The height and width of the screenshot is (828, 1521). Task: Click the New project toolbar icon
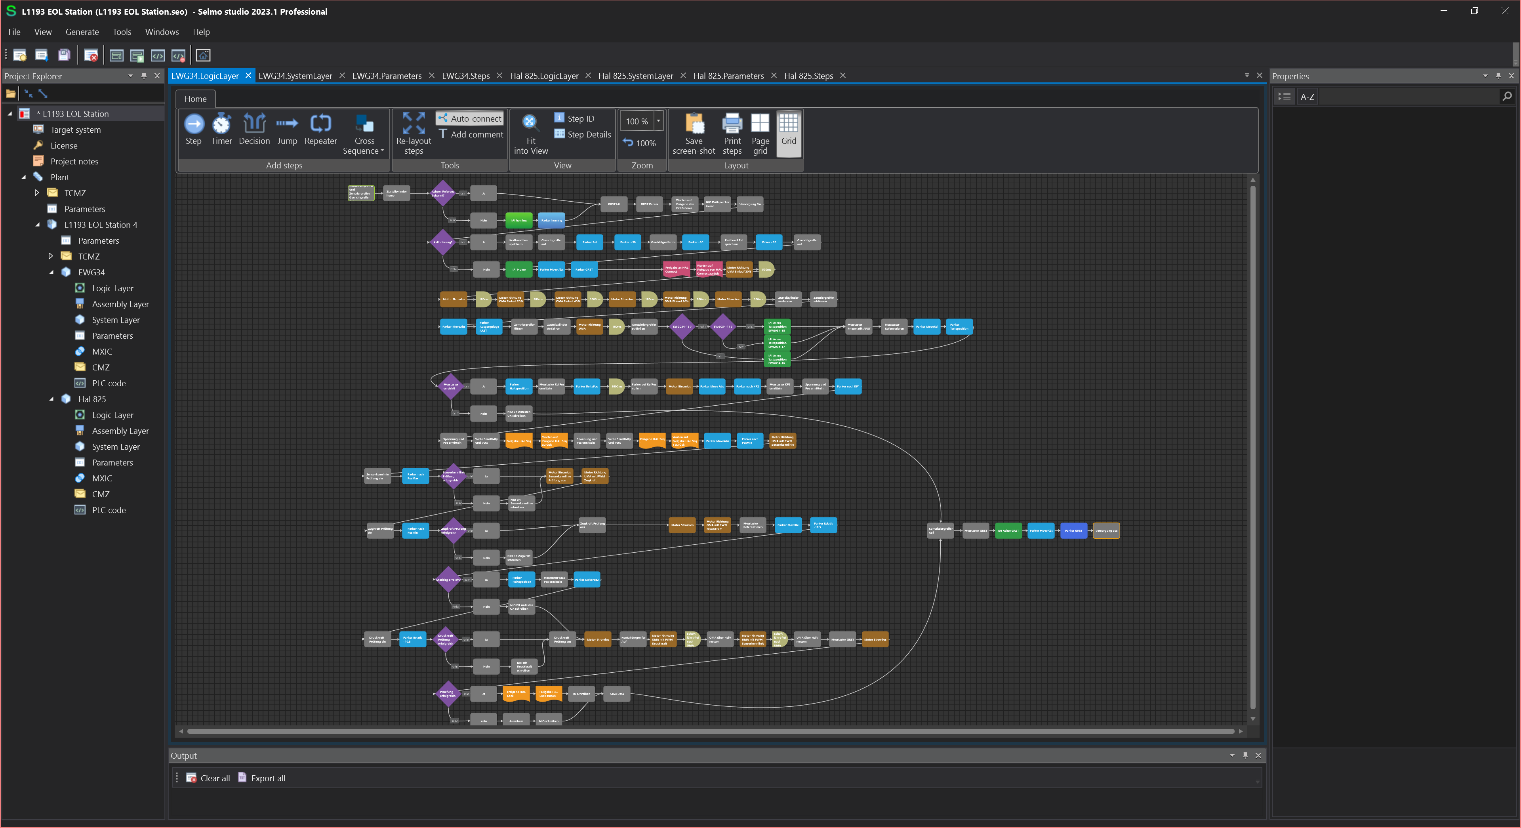19,55
